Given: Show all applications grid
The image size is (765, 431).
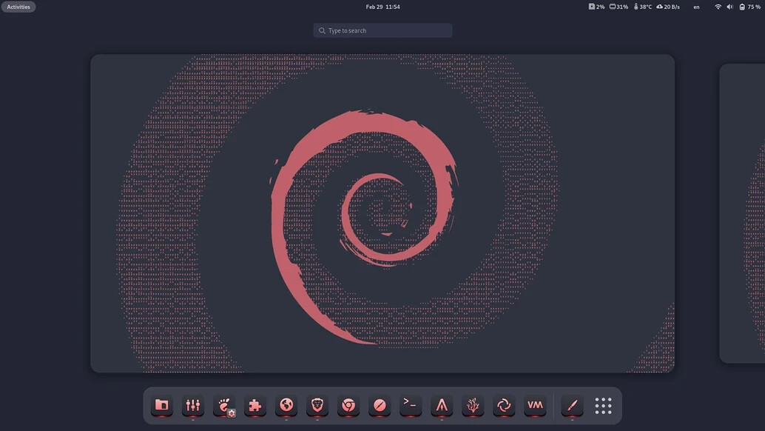Looking at the screenshot, I should pyautogui.click(x=603, y=405).
